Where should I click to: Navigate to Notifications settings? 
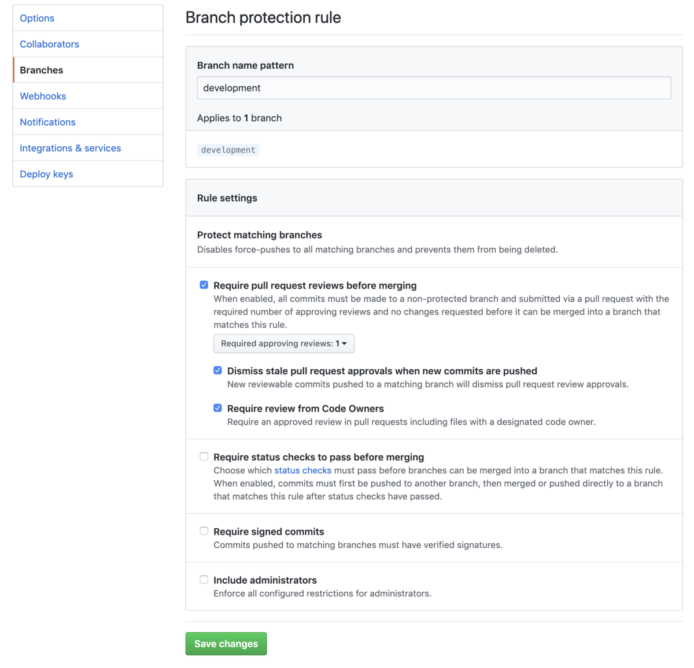tap(47, 122)
